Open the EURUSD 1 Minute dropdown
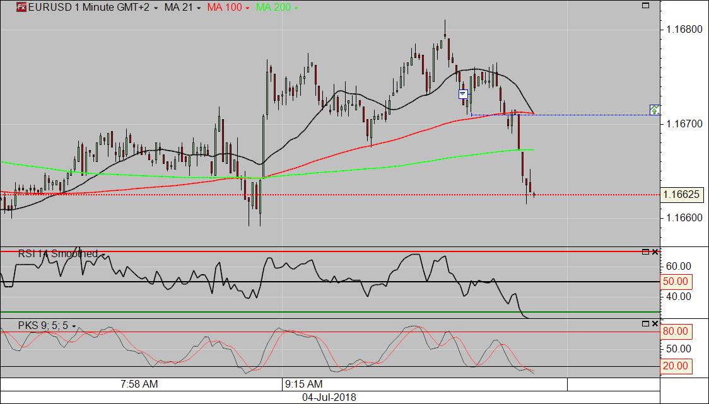The width and height of the screenshot is (709, 404). coord(155,8)
